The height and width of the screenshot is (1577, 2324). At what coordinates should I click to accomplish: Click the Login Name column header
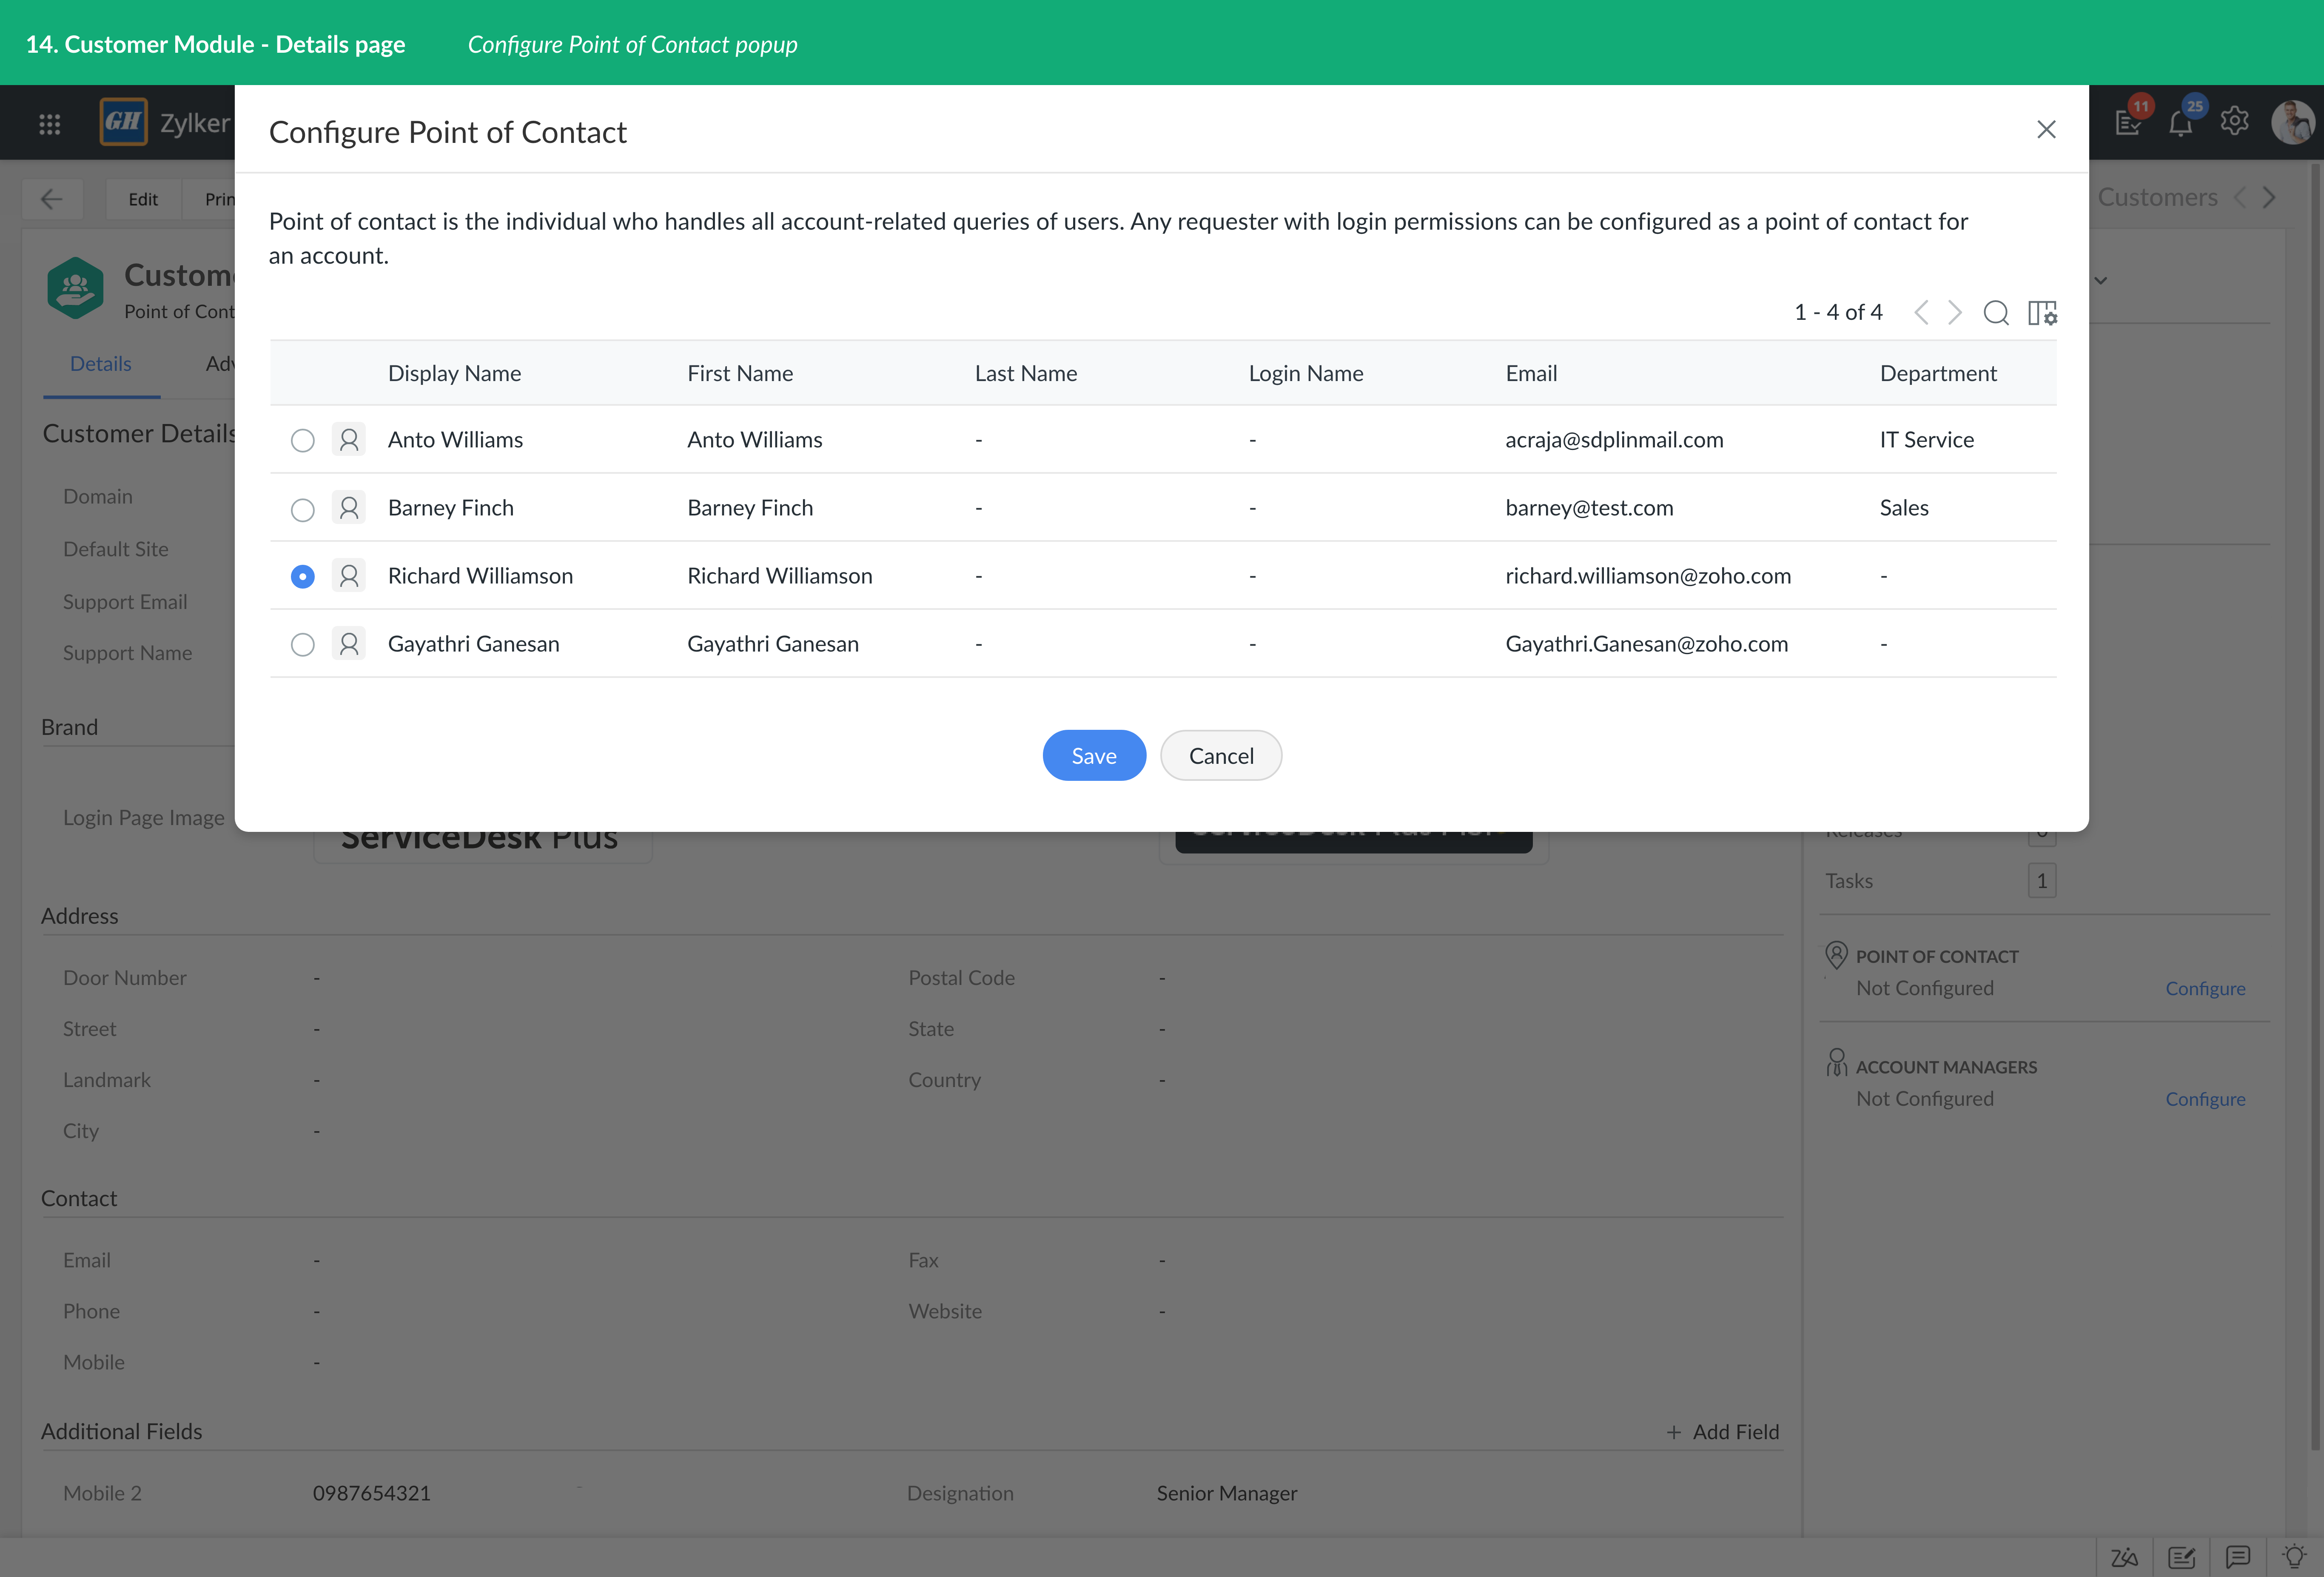(x=1306, y=373)
